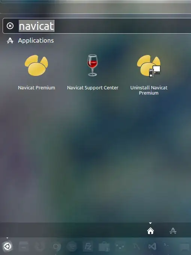Click the Ubuntu Dash button in the launcher
The height and width of the screenshot is (255, 191).
click(7, 246)
